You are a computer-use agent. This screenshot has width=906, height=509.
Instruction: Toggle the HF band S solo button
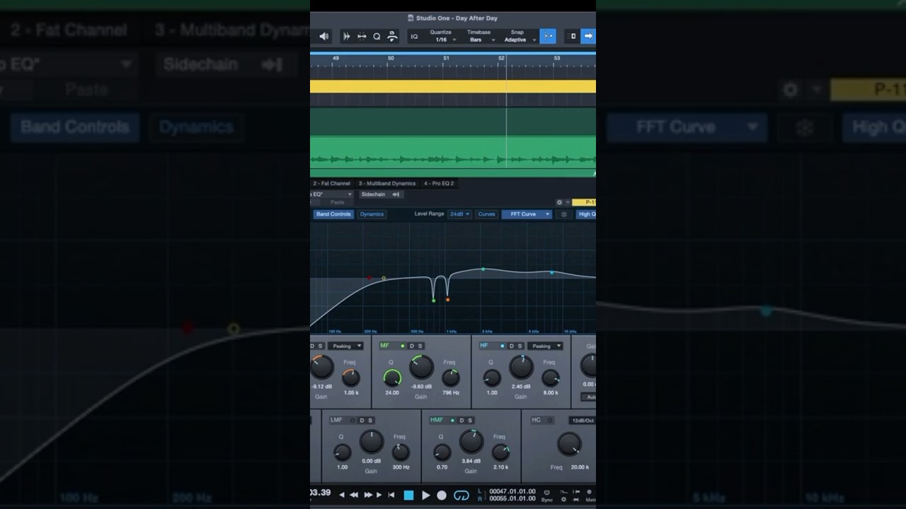click(520, 346)
